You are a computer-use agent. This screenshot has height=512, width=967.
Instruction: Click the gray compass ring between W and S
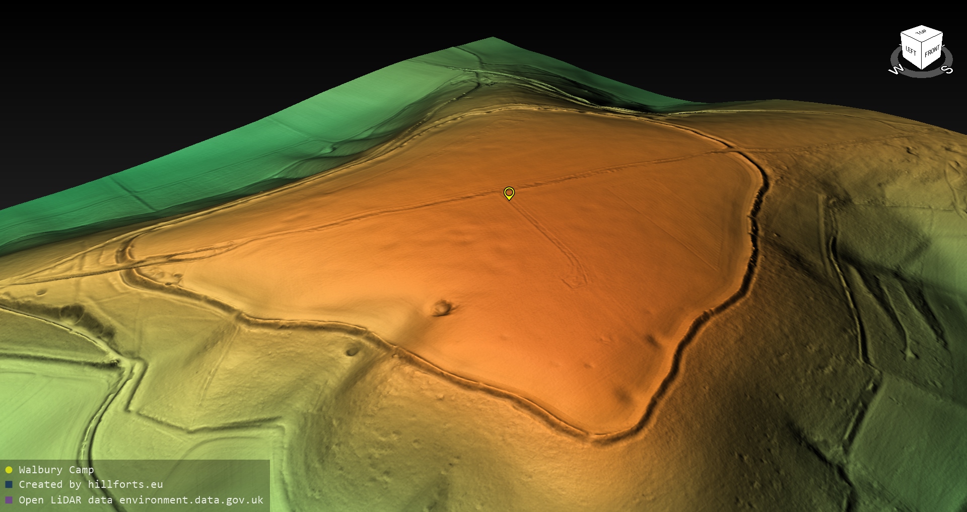[x=922, y=75]
